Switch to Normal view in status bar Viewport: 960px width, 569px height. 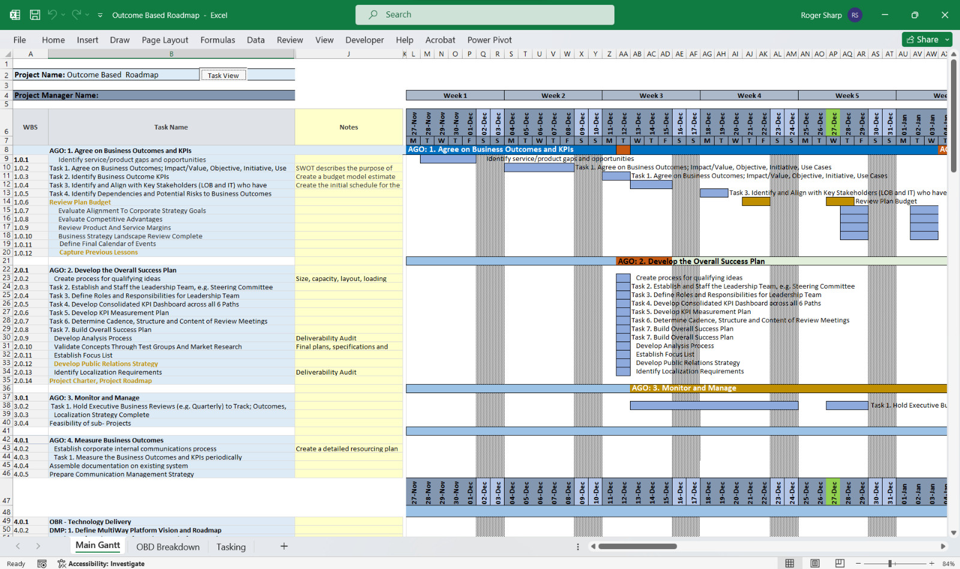point(790,564)
